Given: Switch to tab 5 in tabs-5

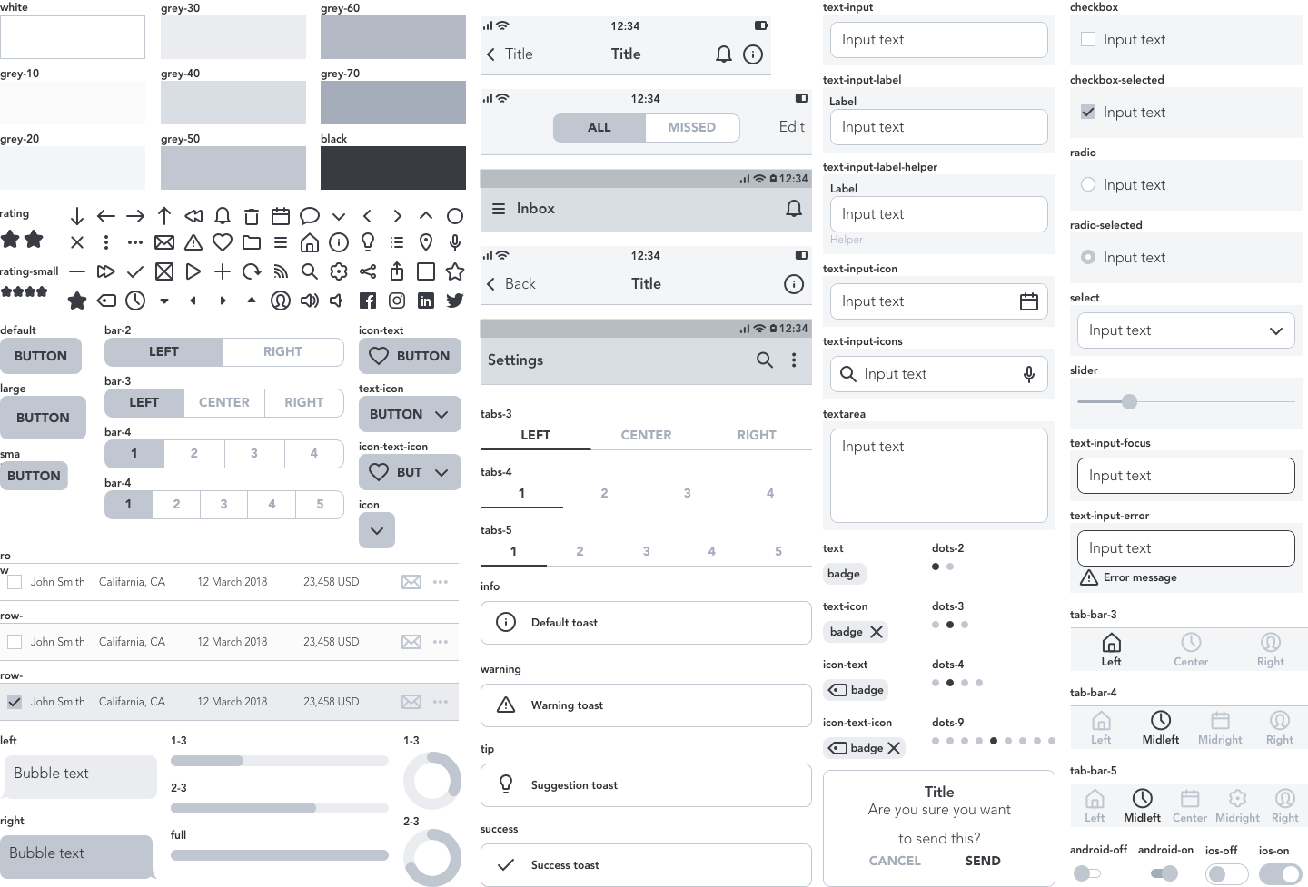Looking at the screenshot, I should click(x=778, y=551).
